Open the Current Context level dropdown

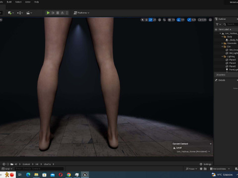click(x=193, y=151)
